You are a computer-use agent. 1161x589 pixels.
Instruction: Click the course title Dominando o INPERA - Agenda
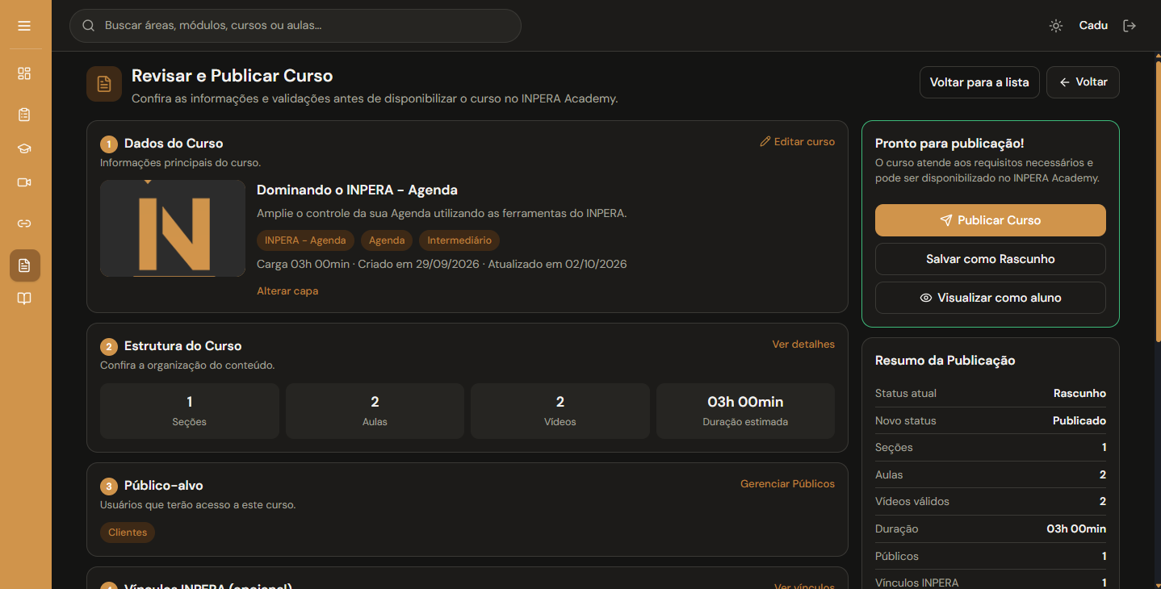point(357,190)
